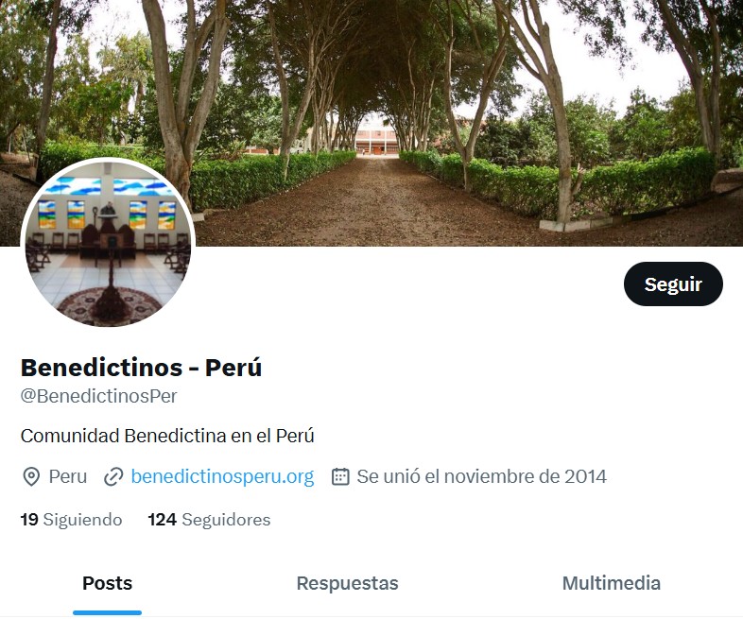This screenshot has height=619, width=743.
Task: Follow the account with the Seguir button
Action: [x=673, y=284]
